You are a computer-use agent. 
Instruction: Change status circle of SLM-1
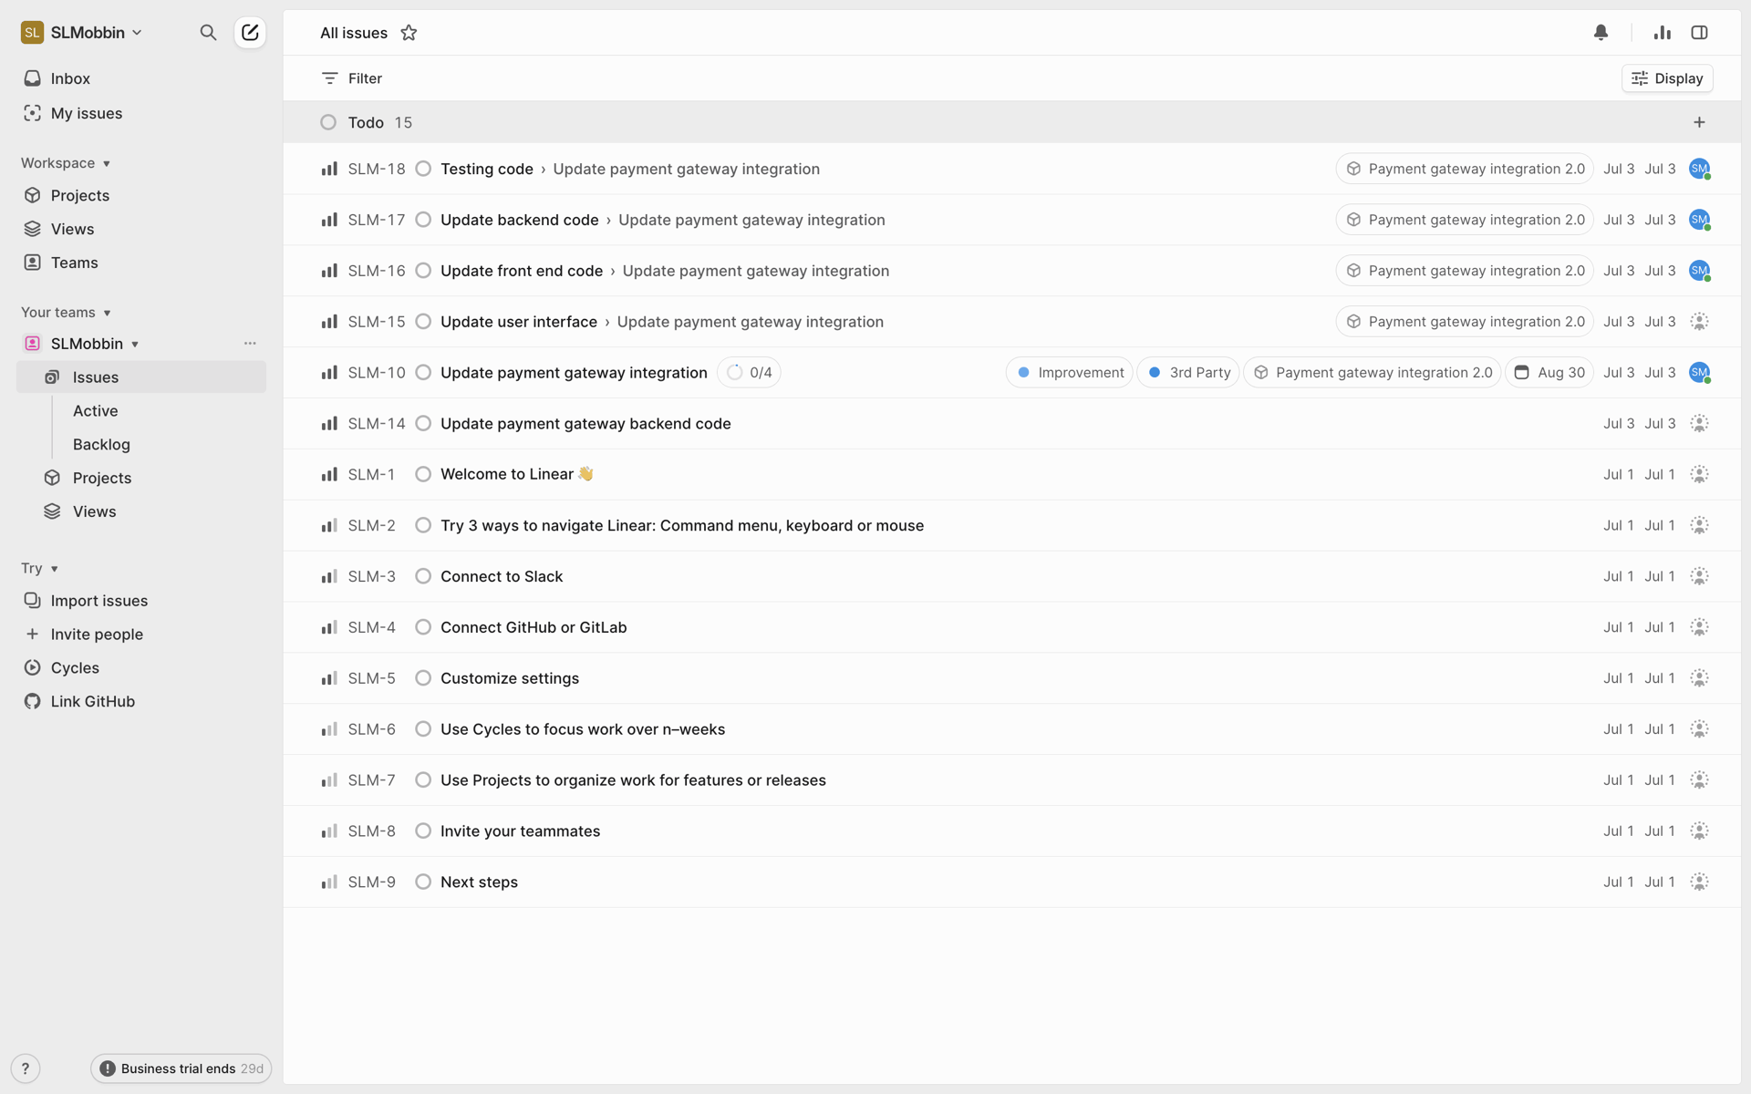click(423, 475)
